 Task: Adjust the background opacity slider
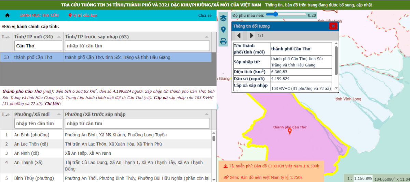point(274,15)
